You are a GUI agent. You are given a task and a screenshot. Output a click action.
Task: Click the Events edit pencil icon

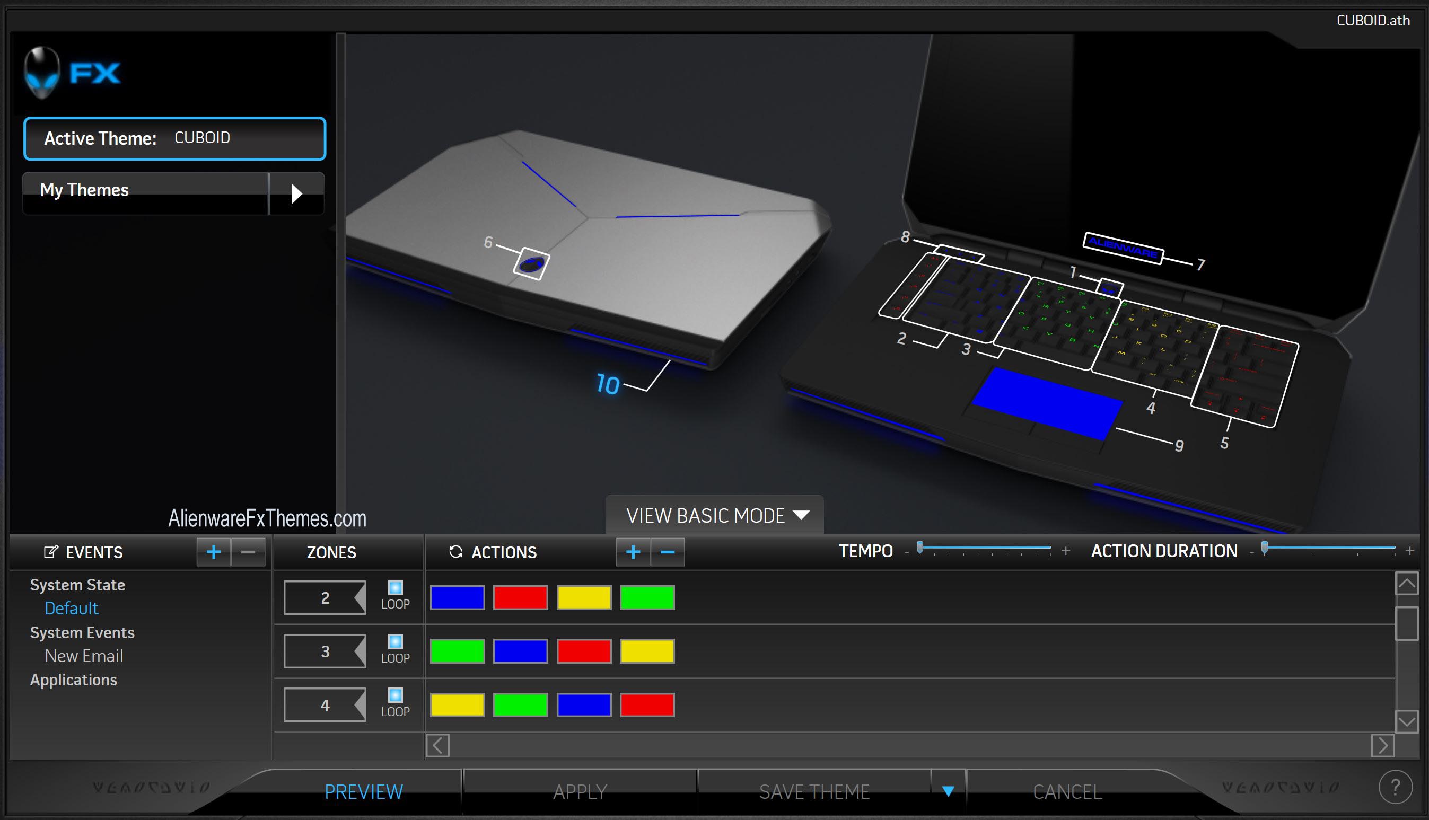51,552
